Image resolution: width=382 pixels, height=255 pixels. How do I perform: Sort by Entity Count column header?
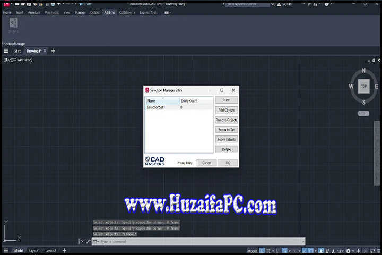(196, 100)
